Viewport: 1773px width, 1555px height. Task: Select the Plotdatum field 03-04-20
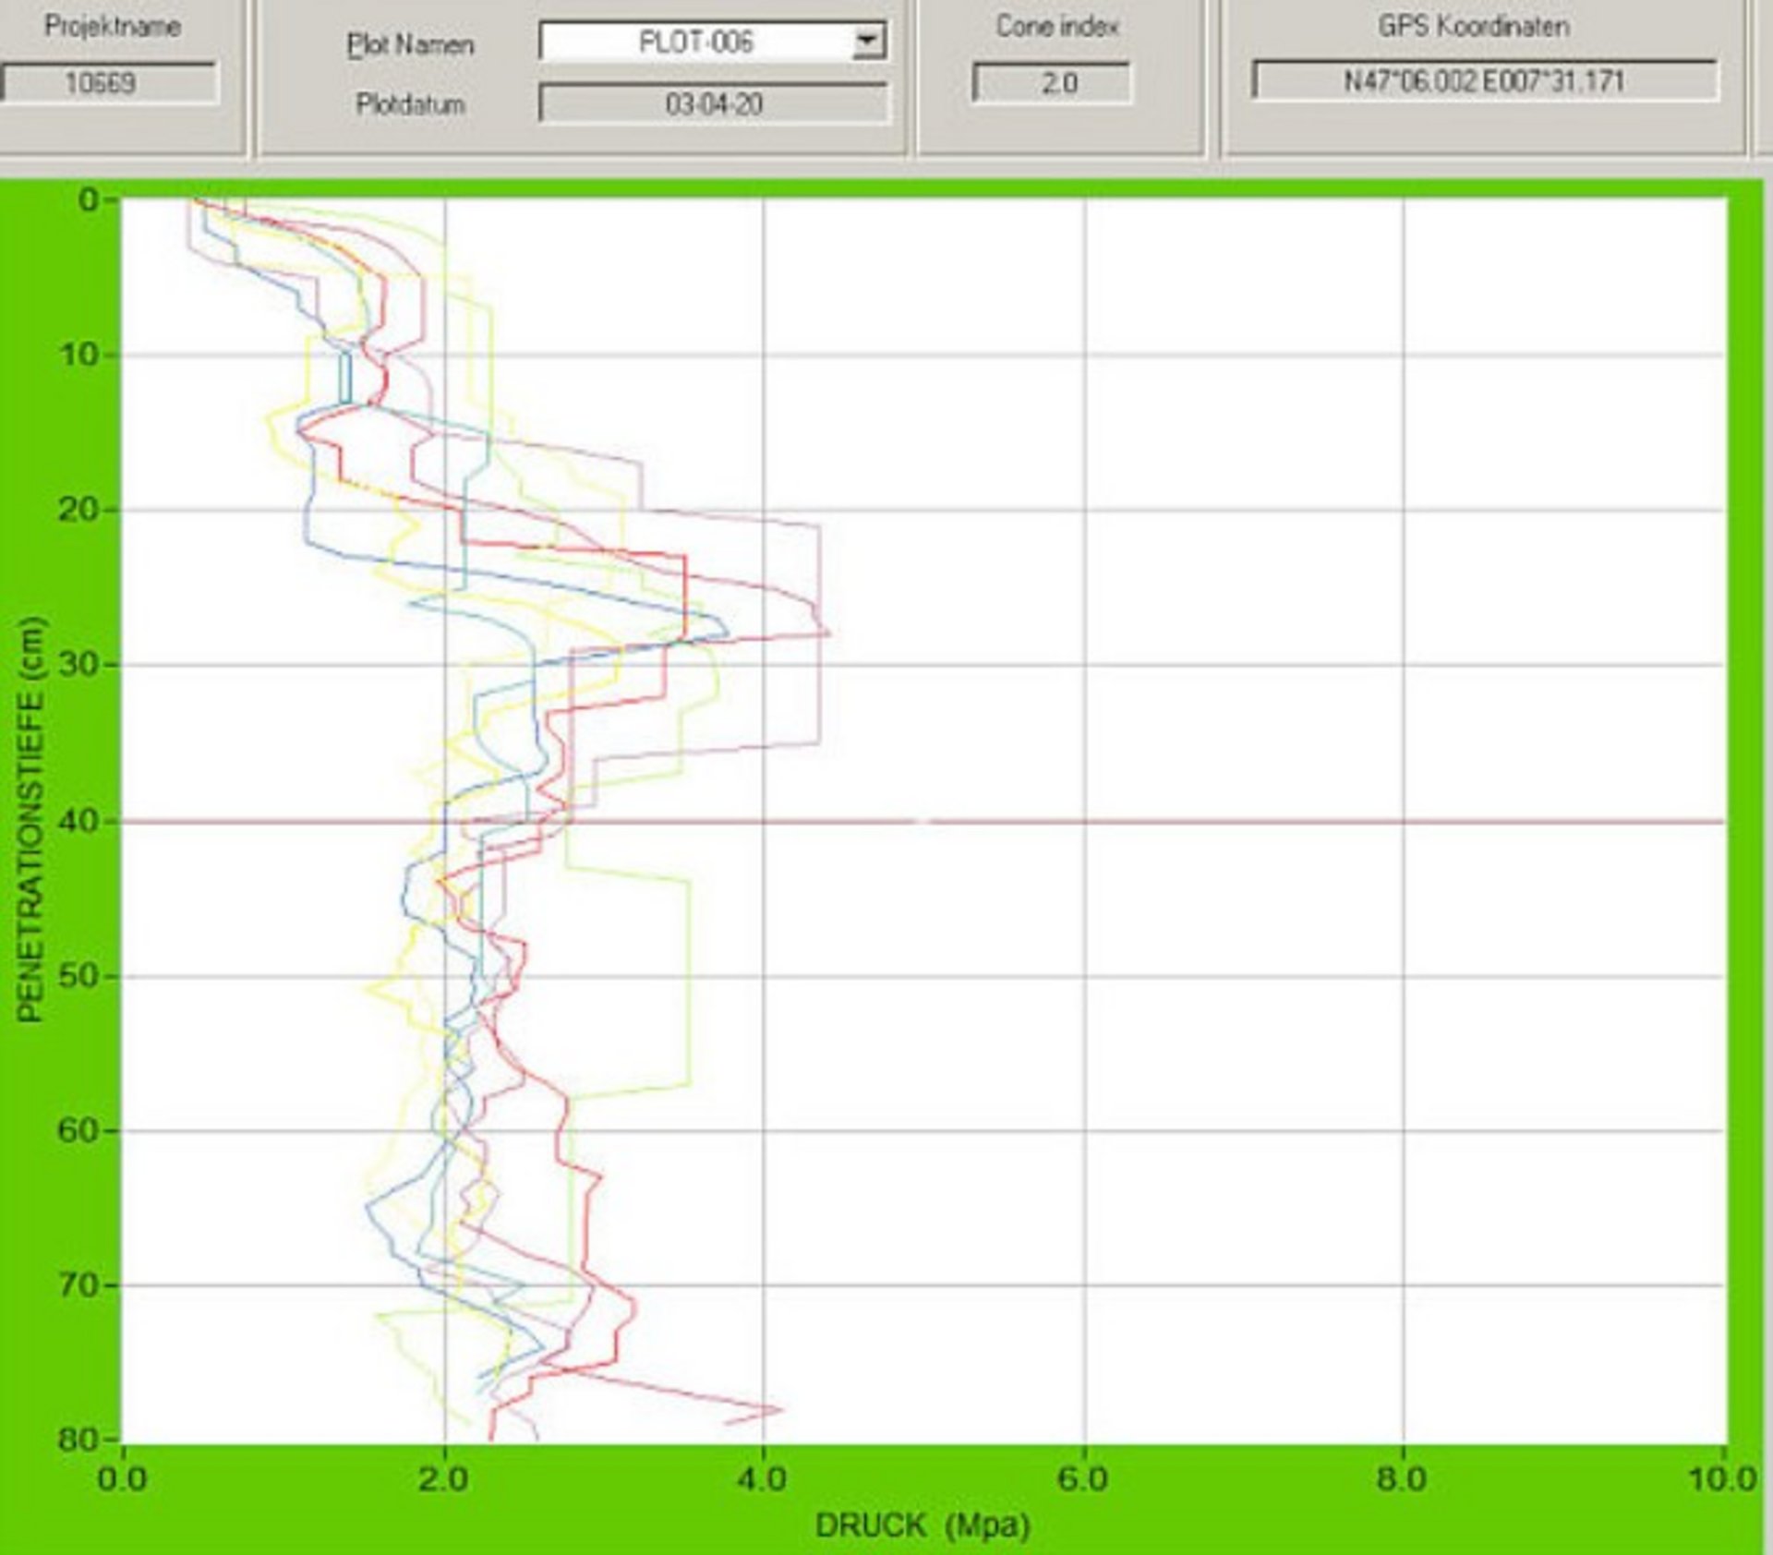tap(714, 103)
